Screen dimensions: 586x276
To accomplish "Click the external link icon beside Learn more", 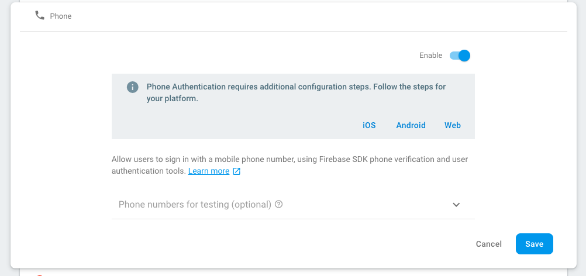I will tap(237, 171).
